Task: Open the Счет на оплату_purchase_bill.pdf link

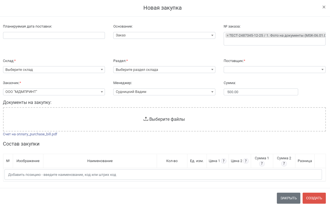Action: [30, 134]
